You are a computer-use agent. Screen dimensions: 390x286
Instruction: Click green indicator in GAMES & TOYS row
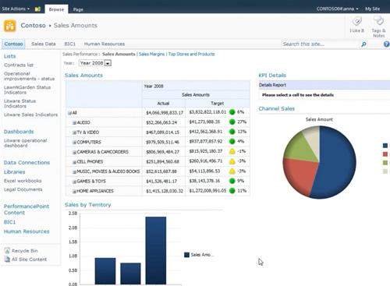point(232,181)
